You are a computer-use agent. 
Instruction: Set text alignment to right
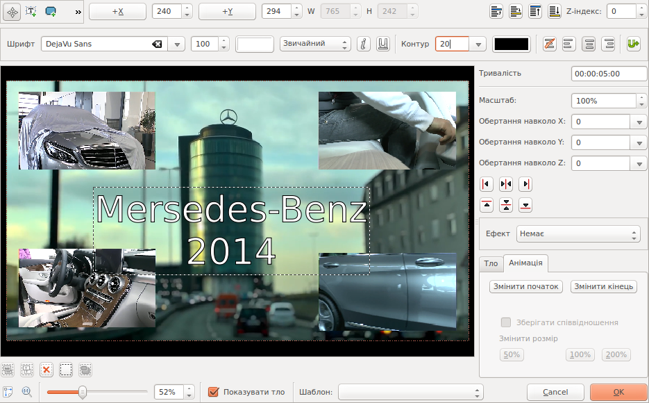[609, 44]
